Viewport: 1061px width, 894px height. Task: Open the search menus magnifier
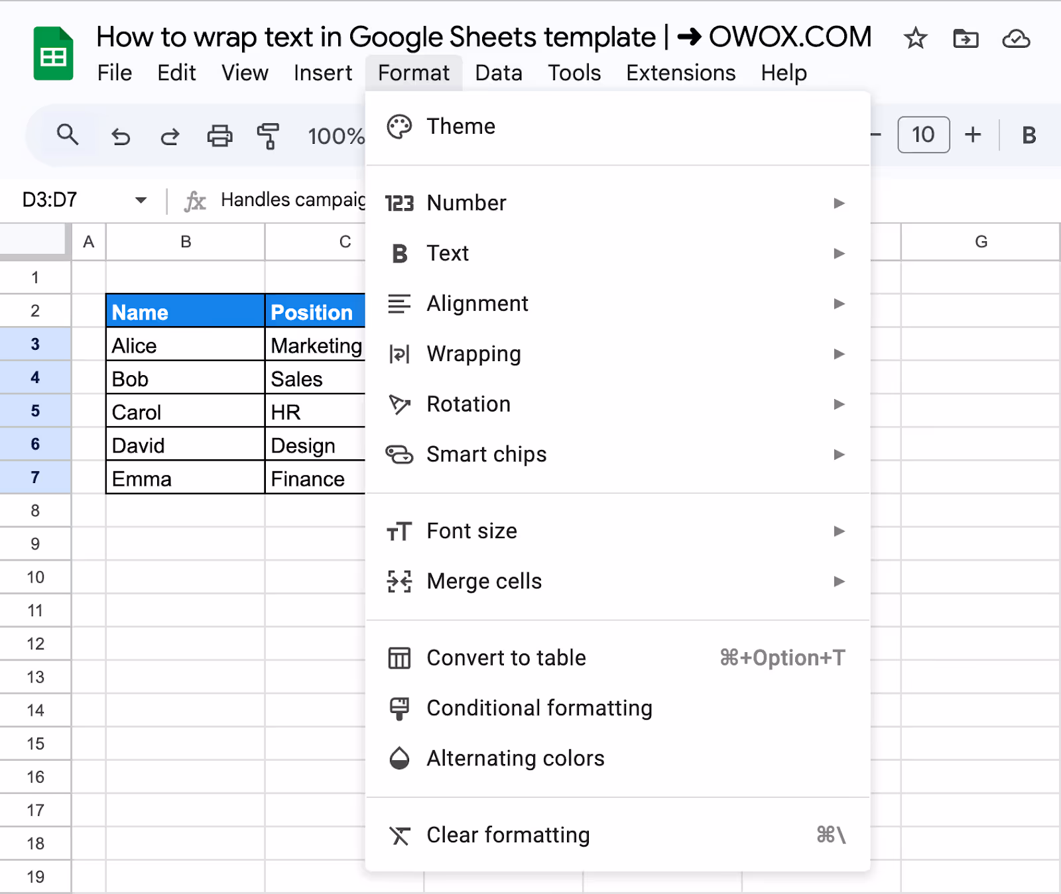(x=68, y=135)
